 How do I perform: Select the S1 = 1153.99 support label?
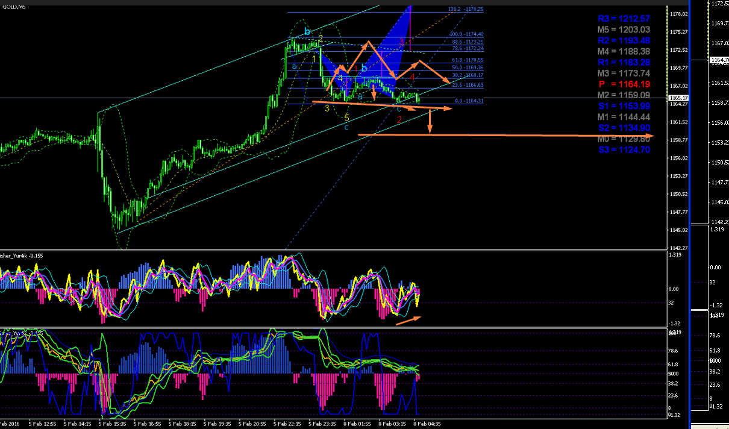pos(624,106)
